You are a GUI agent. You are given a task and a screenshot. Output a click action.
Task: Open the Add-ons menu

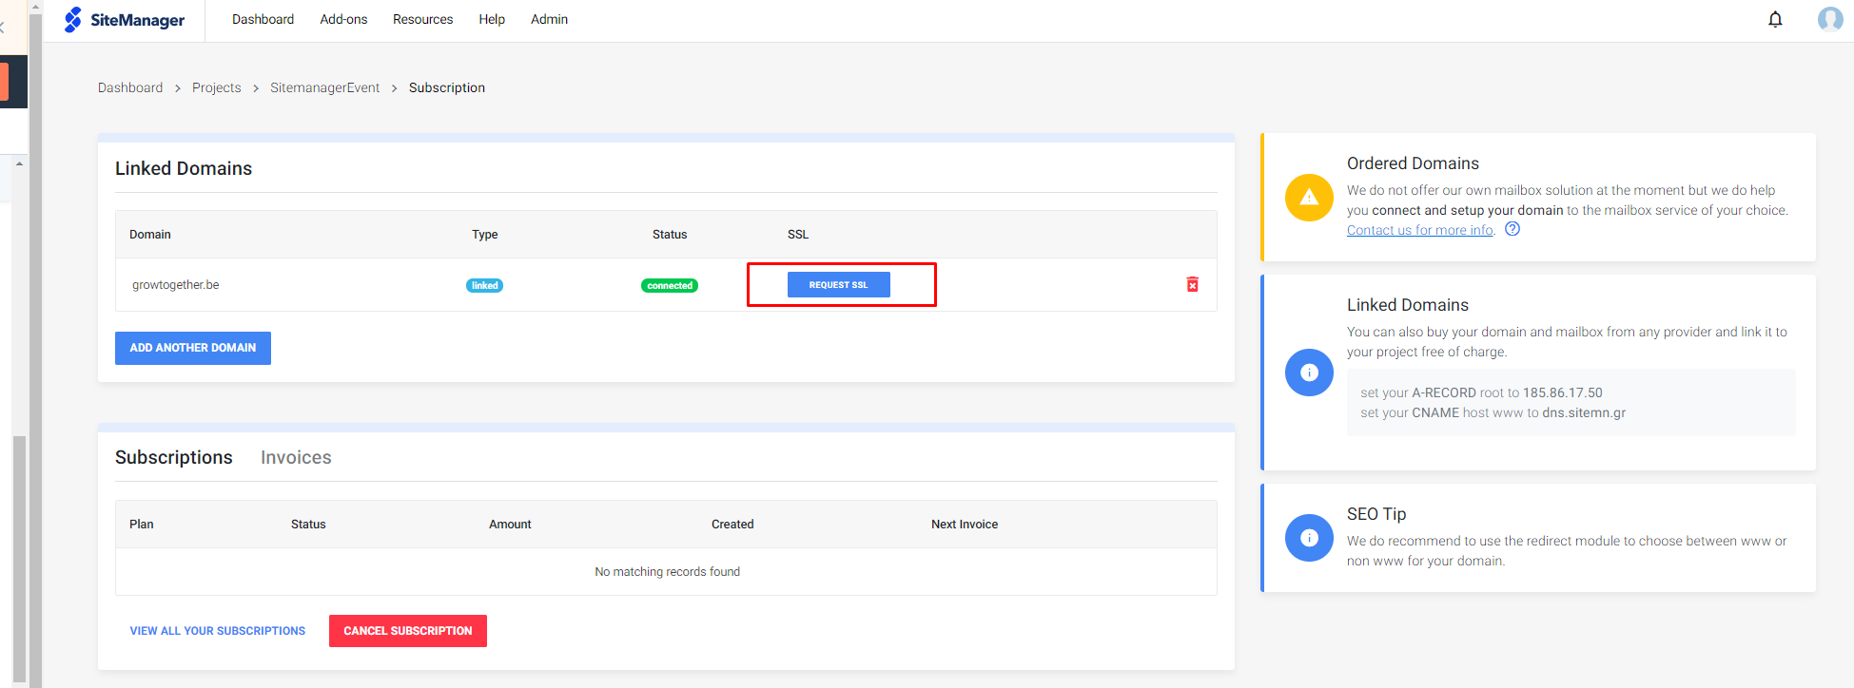(x=343, y=19)
